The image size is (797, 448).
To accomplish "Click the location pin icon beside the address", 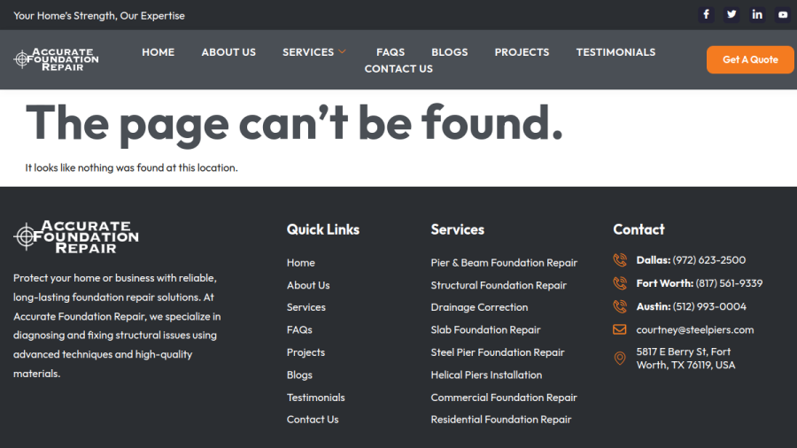I will pos(620,359).
